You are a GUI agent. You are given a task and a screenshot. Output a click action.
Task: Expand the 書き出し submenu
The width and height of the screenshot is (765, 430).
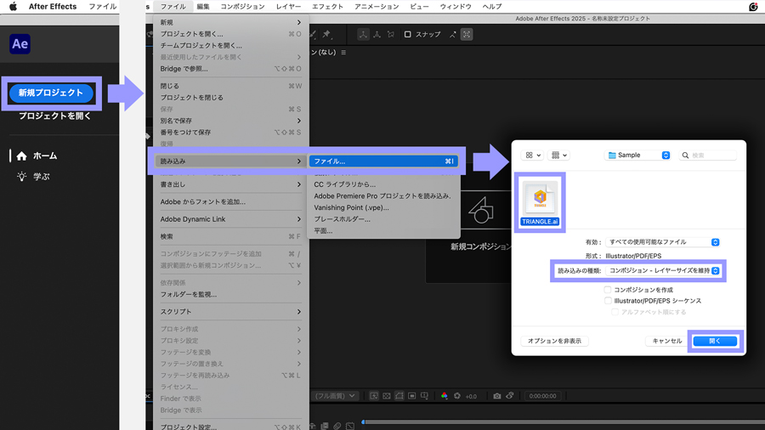tap(230, 184)
